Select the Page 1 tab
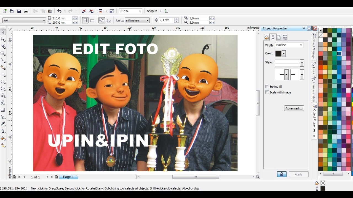The image size is (353, 198). (68, 177)
